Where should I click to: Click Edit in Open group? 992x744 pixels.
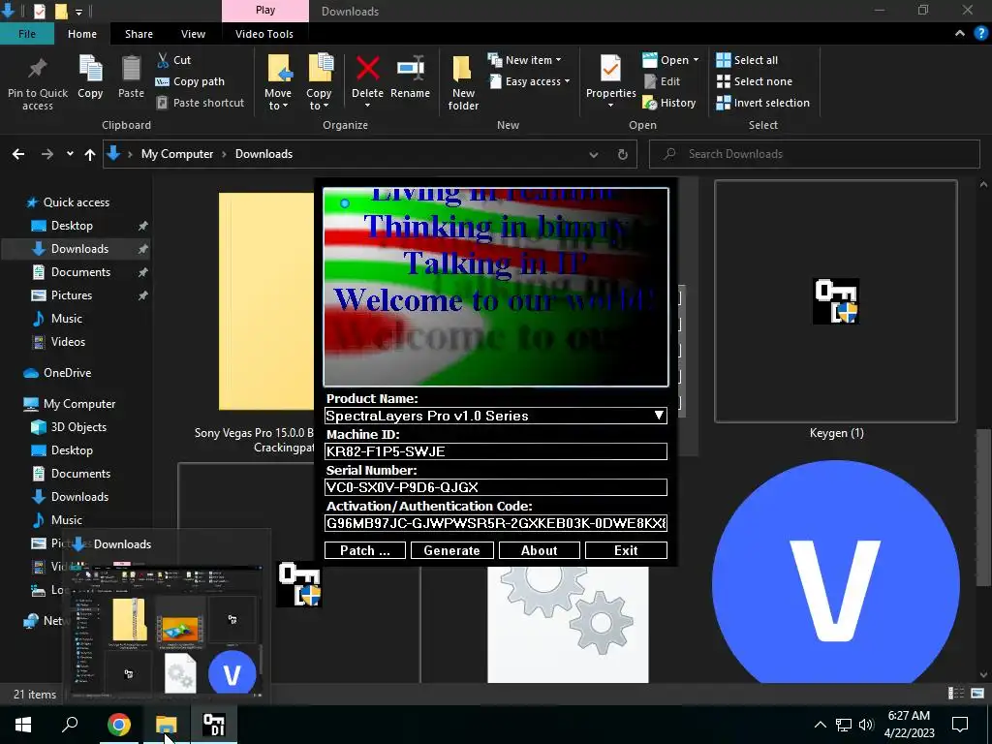(662, 81)
